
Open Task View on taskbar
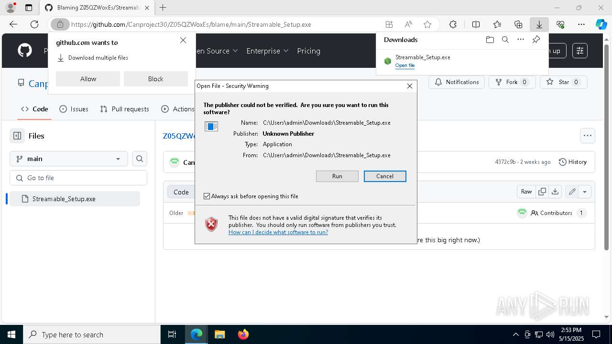tap(172, 334)
